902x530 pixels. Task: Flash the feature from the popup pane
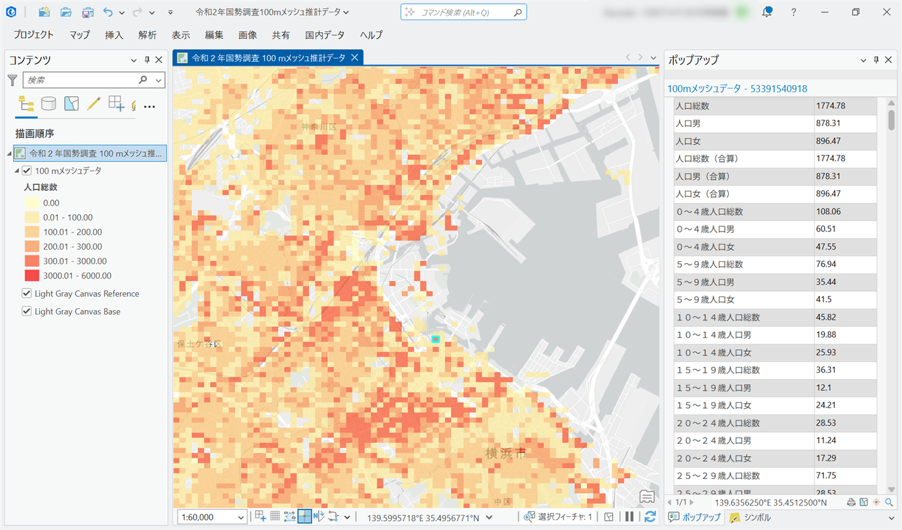[876, 502]
